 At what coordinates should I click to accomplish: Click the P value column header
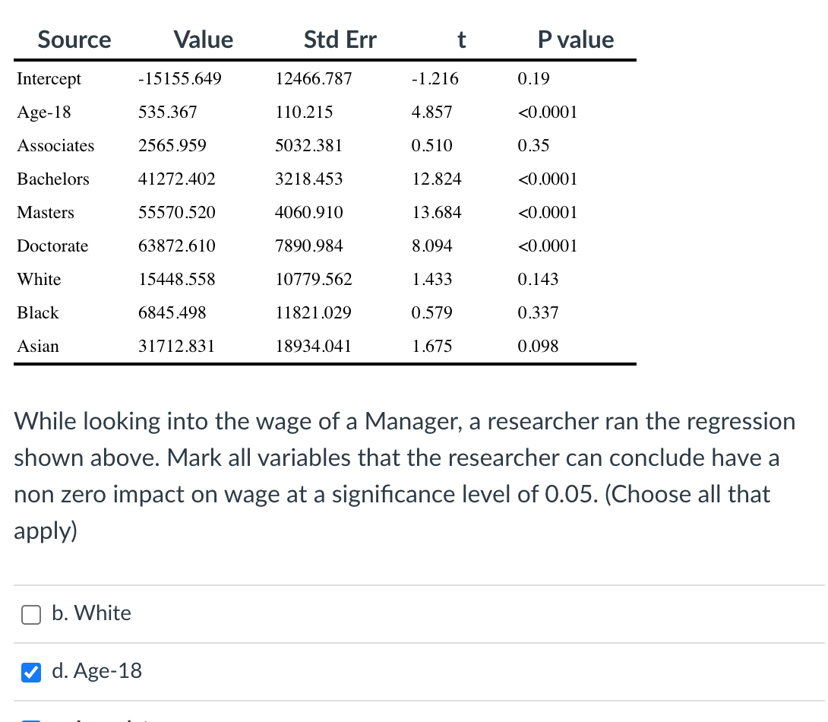(x=576, y=40)
